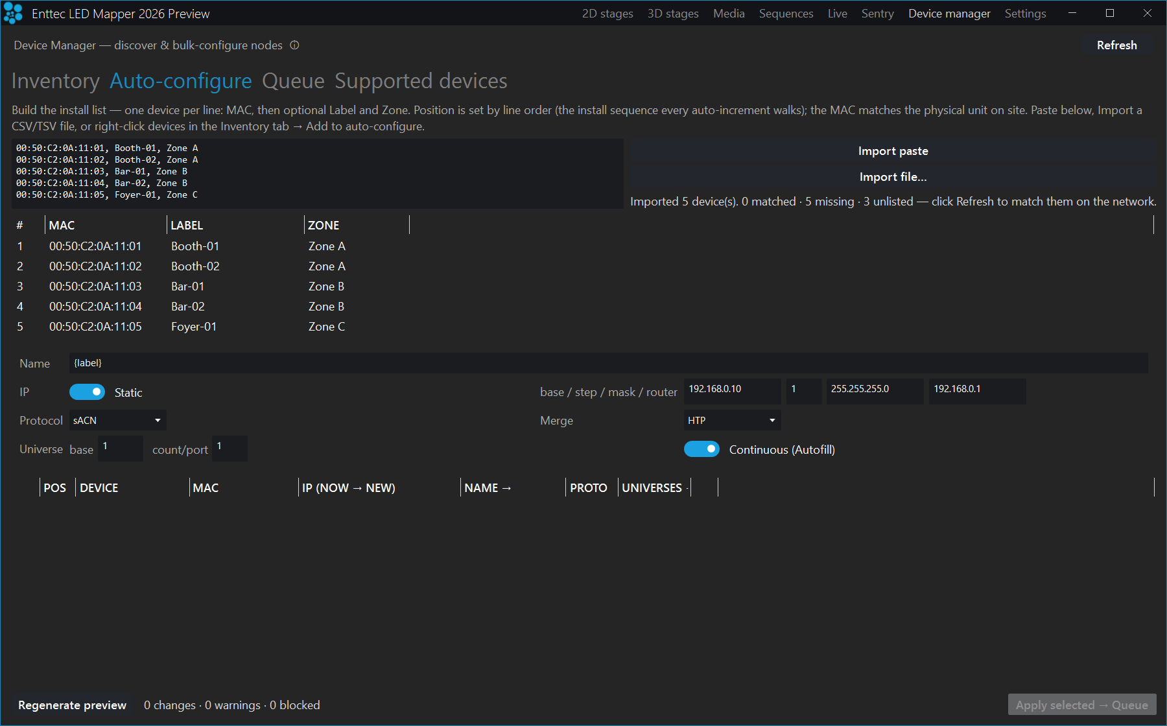Click the IP step field
Viewport: 1167px width, 726px height.
(804, 391)
